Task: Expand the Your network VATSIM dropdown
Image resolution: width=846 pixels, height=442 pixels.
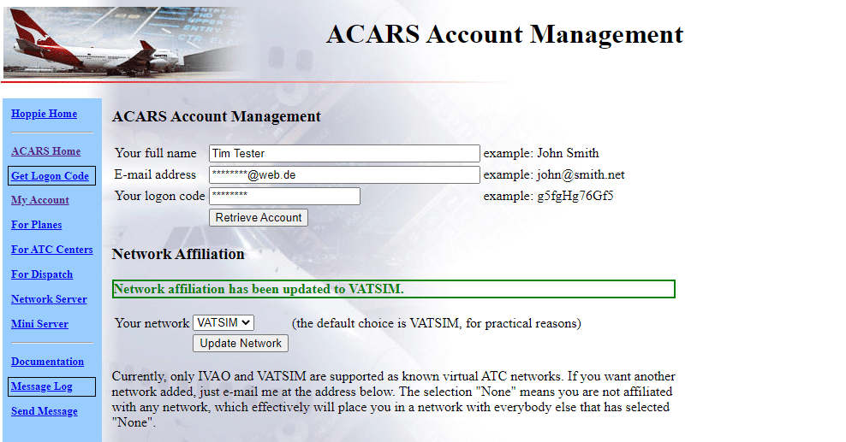Action: click(223, 323)
